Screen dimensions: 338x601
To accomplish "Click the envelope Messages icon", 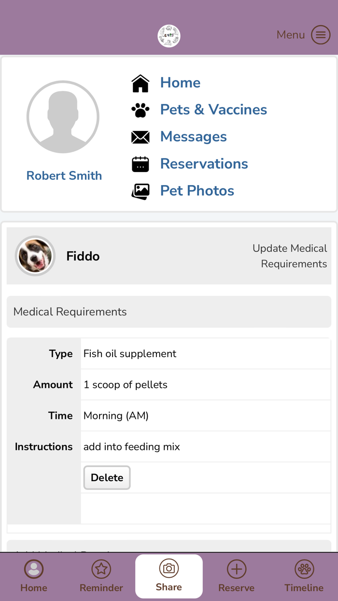I will [141, 137].
